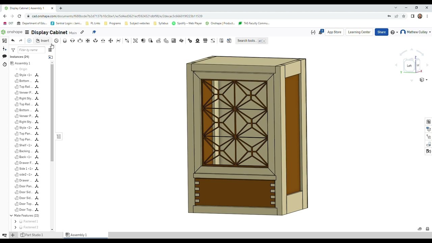The height and width of the screenshot is (243, 432).
Task: Open the stopwatch performance panel
Action: (5, 64)
